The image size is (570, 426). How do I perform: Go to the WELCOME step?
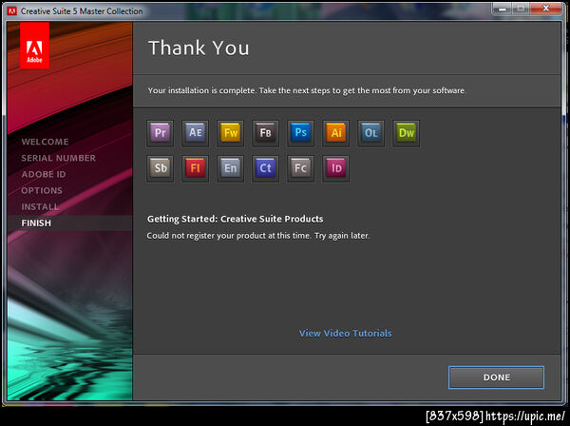(45, 142)
